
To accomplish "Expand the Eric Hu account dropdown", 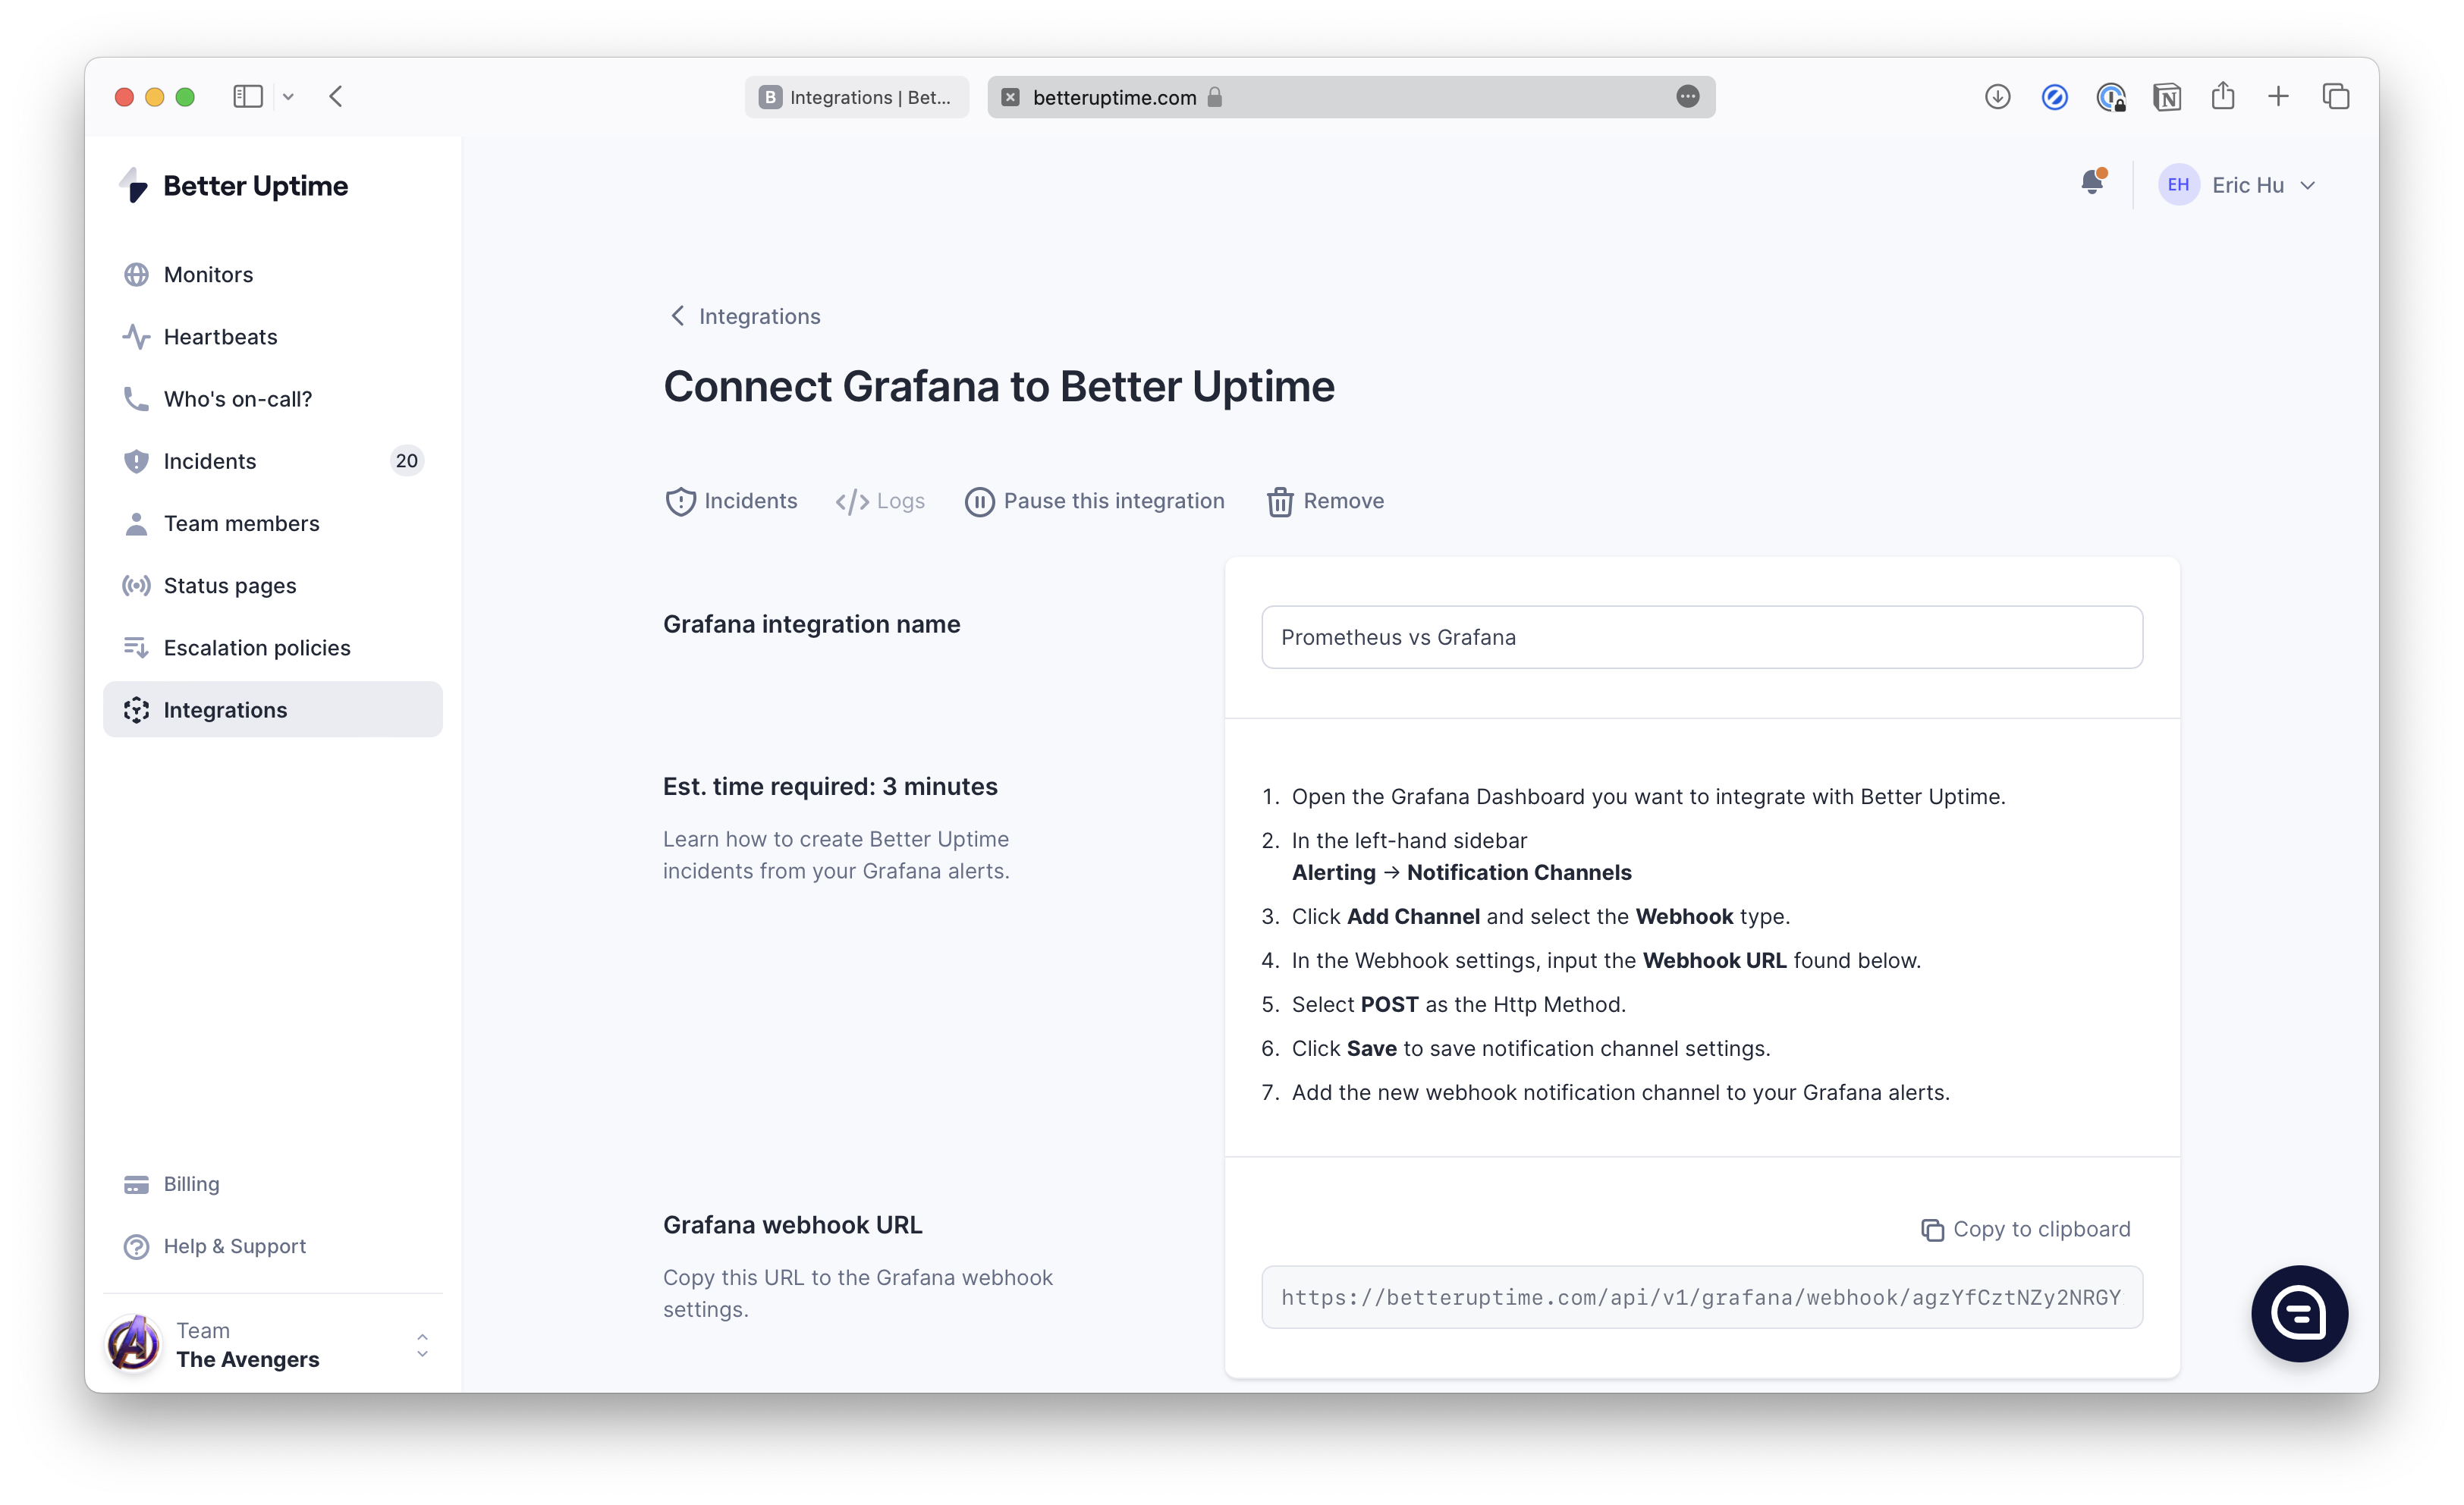I will [2308, 185].
